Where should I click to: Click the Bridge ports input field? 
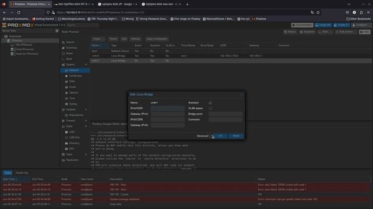226,114
